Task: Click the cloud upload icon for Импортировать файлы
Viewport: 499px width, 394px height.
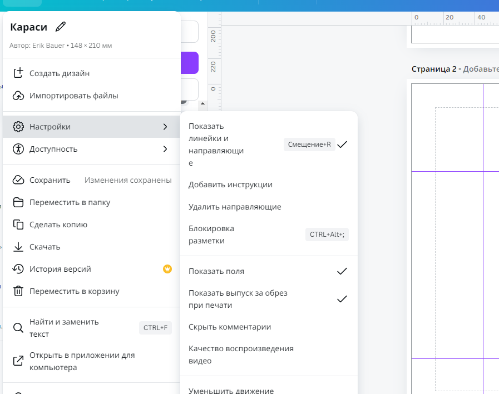Action: pyautogui.click(x=18, y=96)
